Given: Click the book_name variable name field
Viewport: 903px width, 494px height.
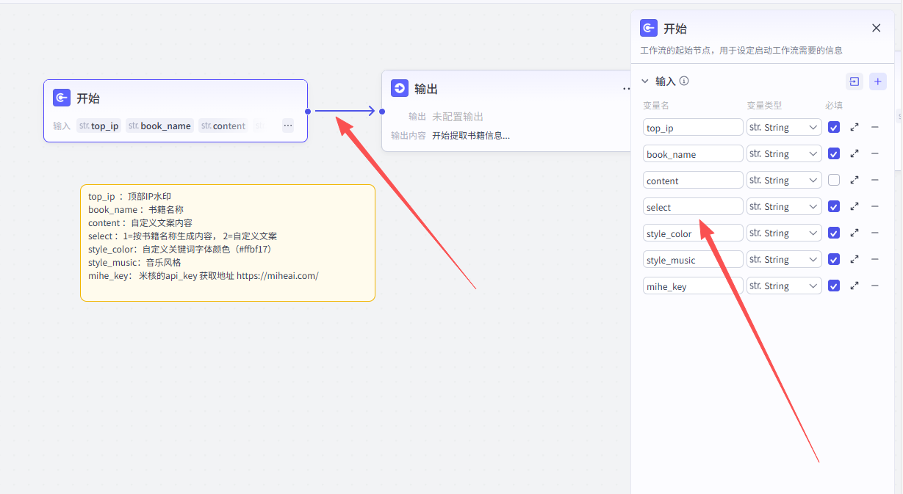Looking at the screenshot, I should 693,154.
